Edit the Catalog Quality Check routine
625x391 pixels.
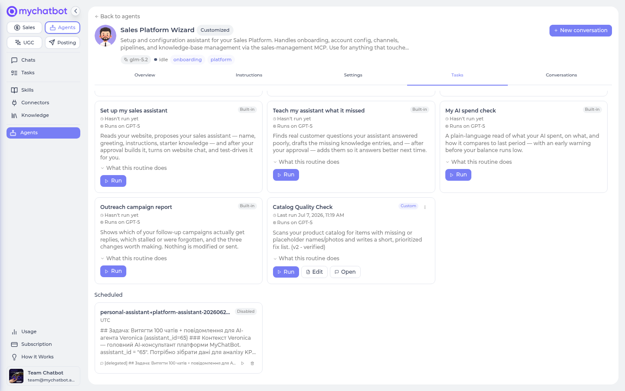(x=315, y=272)
